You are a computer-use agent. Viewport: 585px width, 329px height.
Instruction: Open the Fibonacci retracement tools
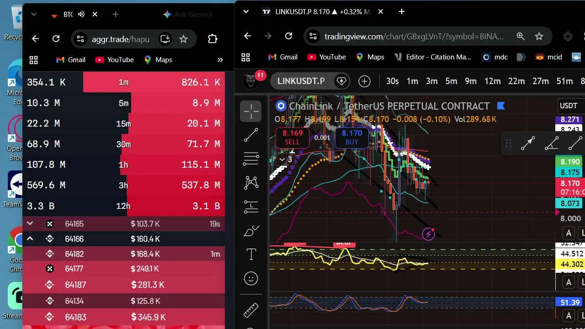(x=251, y=159)
